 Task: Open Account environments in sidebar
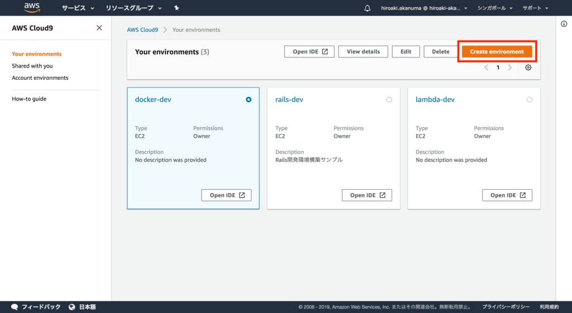coord(40,78)
